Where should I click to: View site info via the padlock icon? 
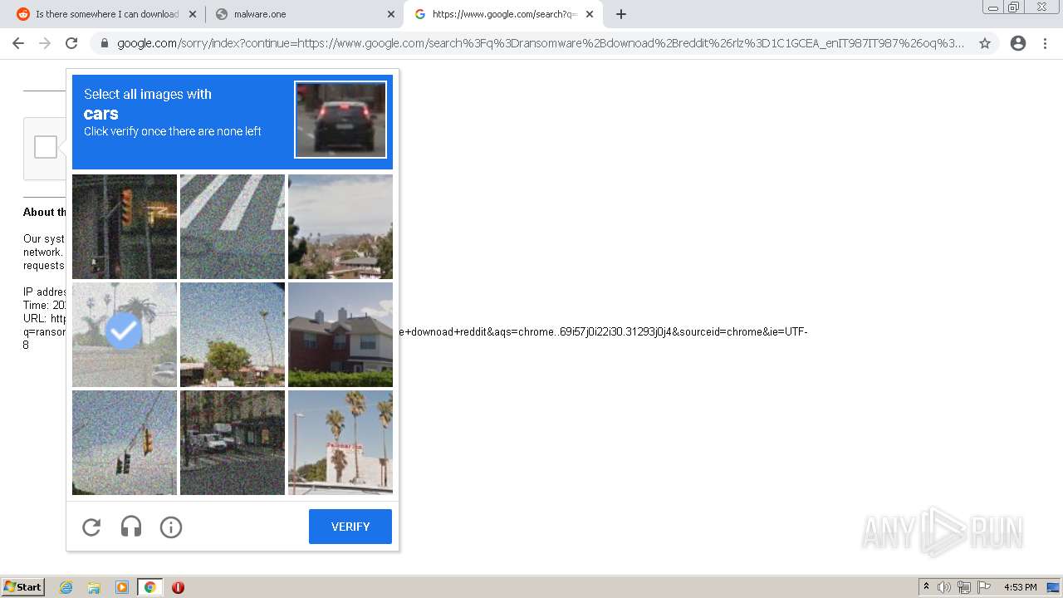coord(105,43)
